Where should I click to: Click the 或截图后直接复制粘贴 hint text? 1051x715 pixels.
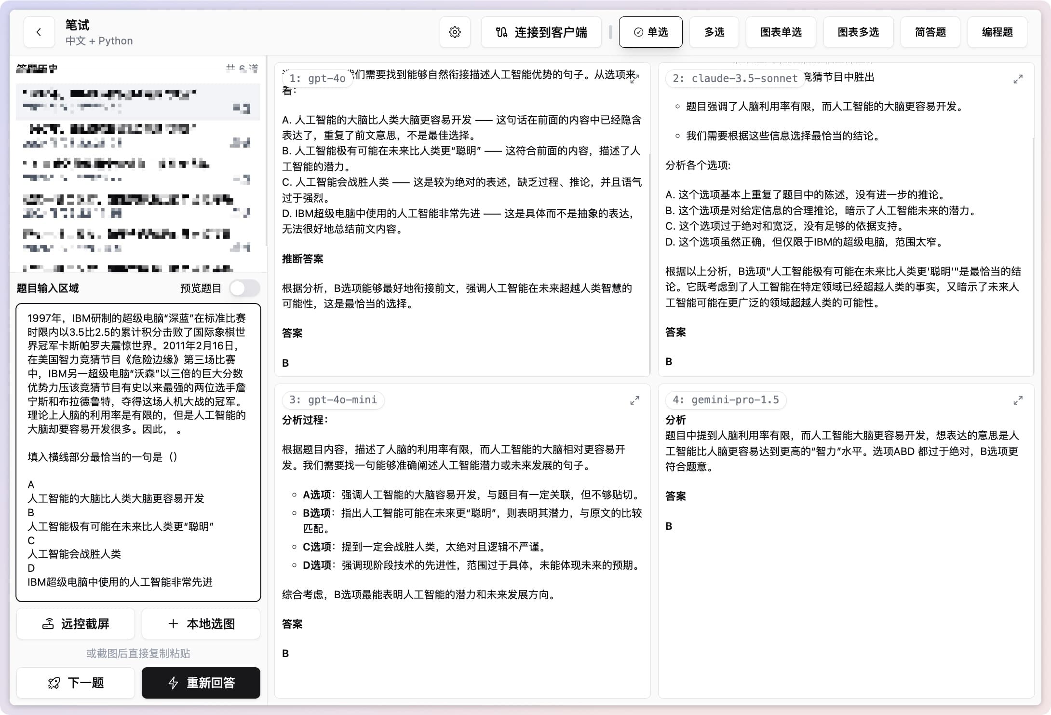[x=138, y=653]
